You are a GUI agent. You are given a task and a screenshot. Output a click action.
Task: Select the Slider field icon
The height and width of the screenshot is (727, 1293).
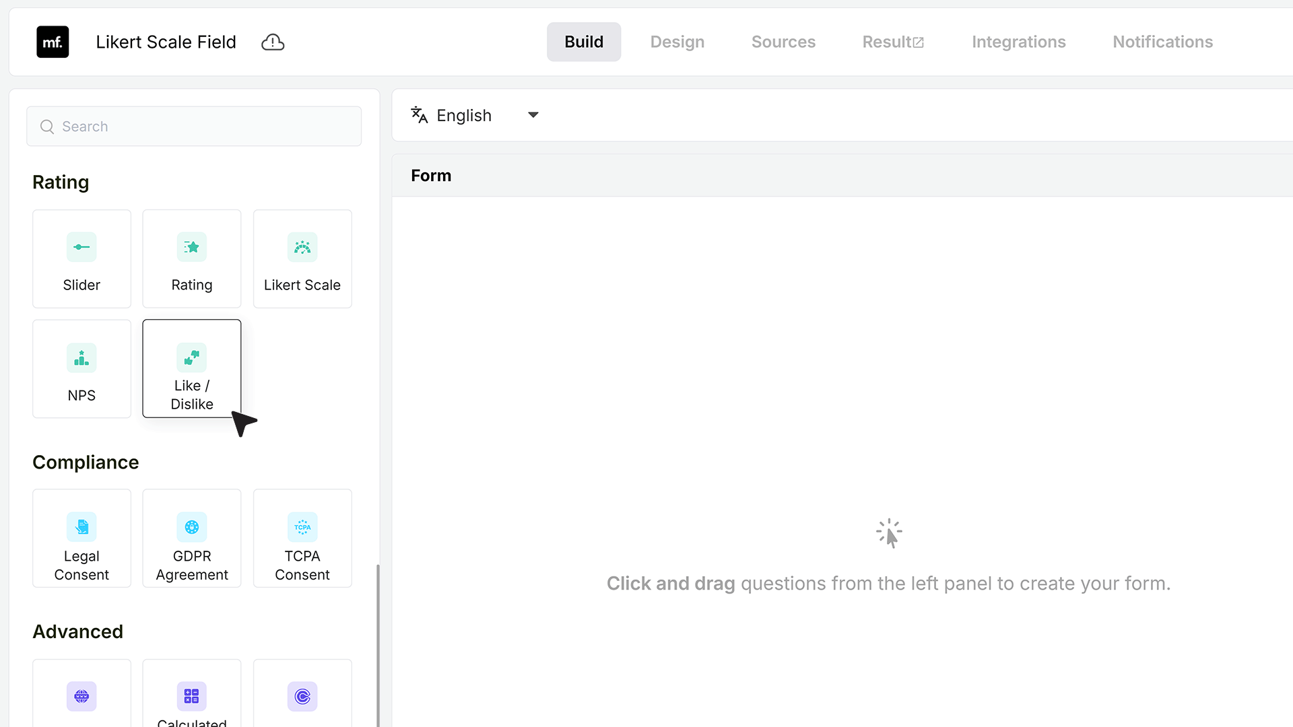tap(81, 247)
